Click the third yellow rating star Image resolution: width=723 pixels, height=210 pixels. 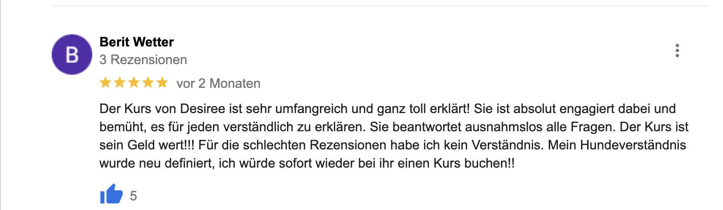pyautogui.click(x=134, y=83)
